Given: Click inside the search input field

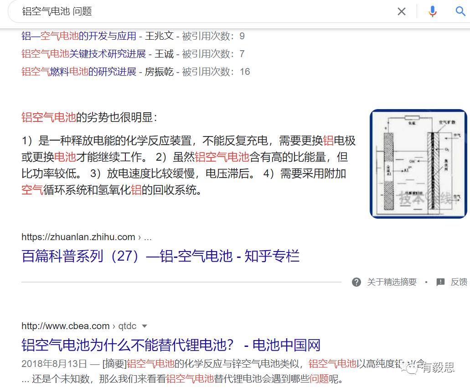Looking at the screenshot, I should (x=182, y=11).
